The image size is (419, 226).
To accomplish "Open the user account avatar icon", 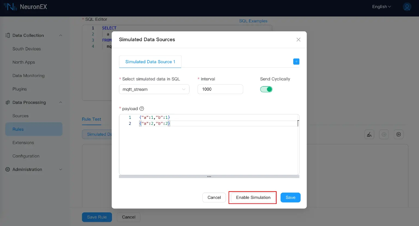I will pos(407,7).
